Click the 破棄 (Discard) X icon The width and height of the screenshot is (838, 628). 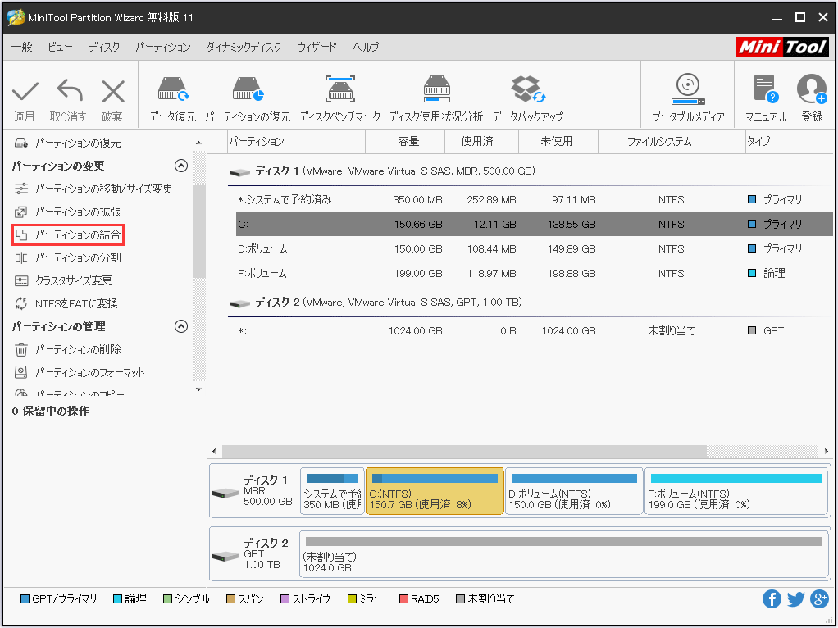coord(113,91)
